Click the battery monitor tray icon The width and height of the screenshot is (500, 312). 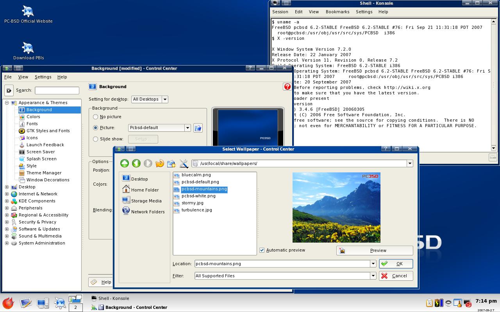tap(439, 303)
